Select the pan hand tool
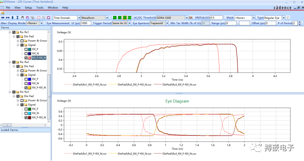The height and width of the screenshot is (161, 304). pyautogui.click(x=22, y=18)
